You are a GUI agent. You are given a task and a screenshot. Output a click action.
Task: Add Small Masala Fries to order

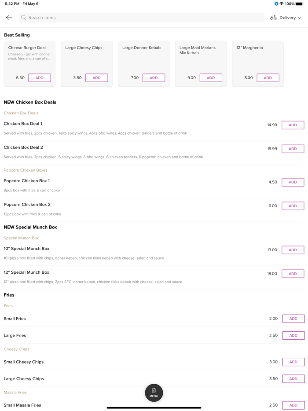293,405
